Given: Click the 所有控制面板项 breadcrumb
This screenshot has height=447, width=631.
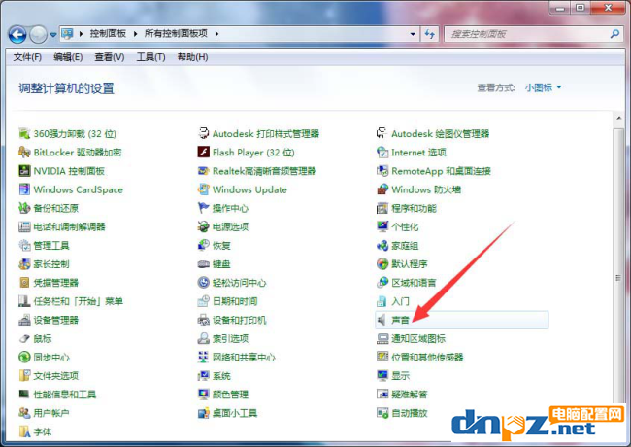Looking at the screenshot, I should pos(176,33).
